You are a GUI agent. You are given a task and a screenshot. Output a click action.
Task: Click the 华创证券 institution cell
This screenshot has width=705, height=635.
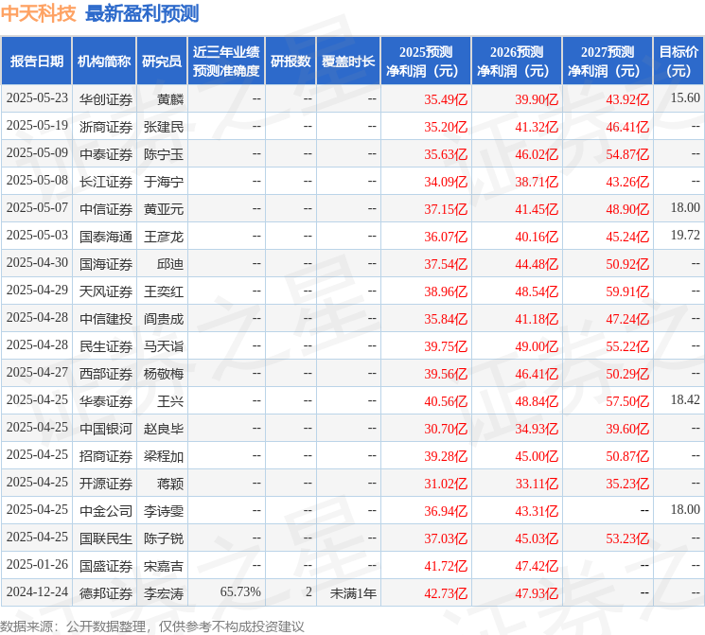click(x=106, y=99)
